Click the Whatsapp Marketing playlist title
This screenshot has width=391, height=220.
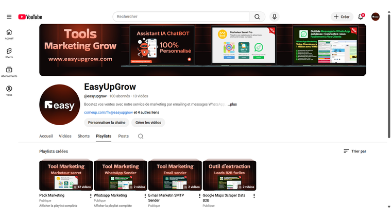tap(110, 195)
